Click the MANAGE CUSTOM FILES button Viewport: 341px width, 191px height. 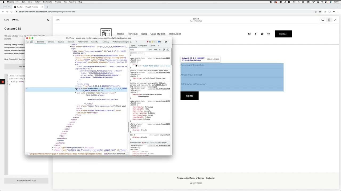[x=26, y=181]
